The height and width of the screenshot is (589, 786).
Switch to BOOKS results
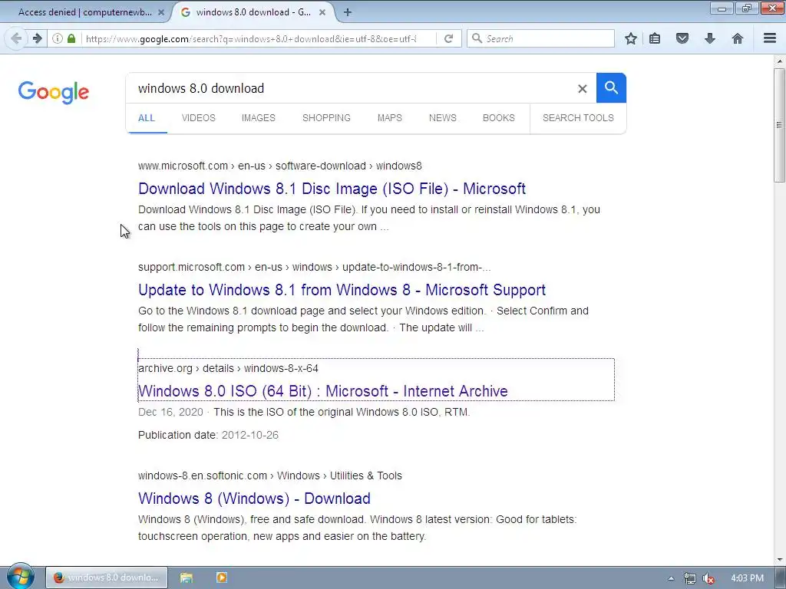(x=499, y=118)
